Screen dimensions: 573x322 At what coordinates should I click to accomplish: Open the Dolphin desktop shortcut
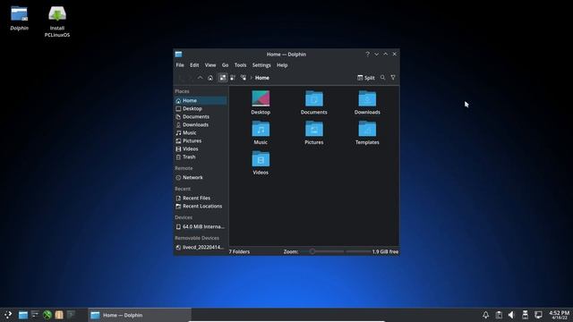(x=19, y=18)
